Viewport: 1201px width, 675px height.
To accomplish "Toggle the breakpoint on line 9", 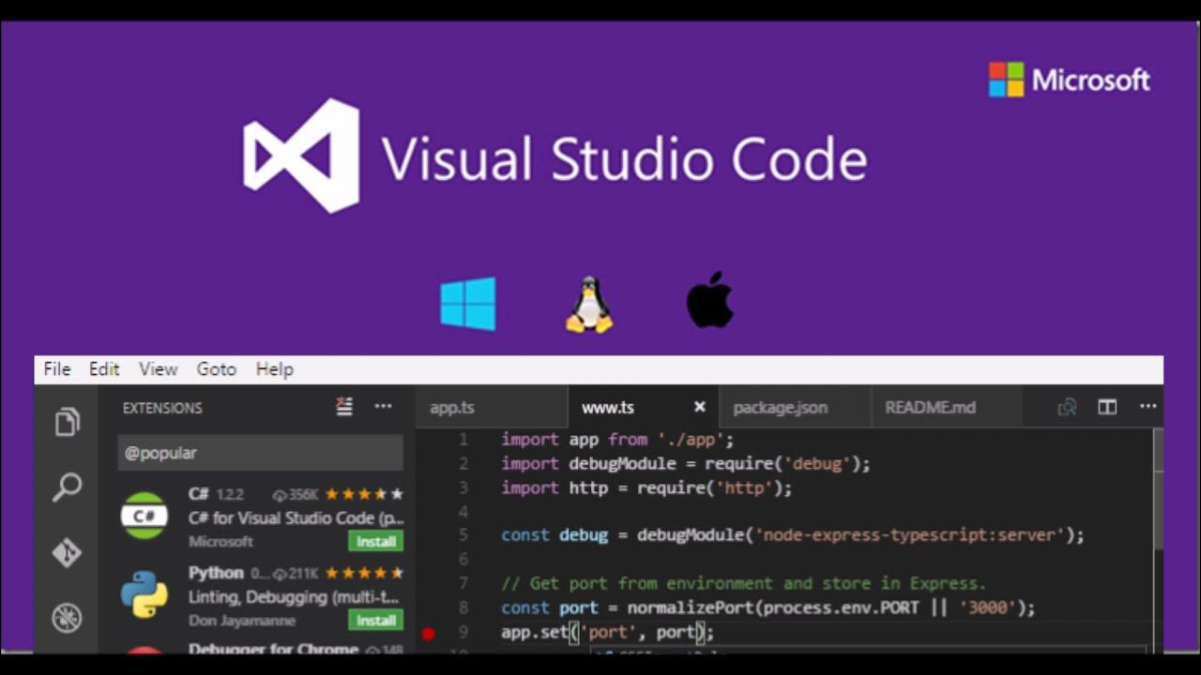I will [429, 633].
